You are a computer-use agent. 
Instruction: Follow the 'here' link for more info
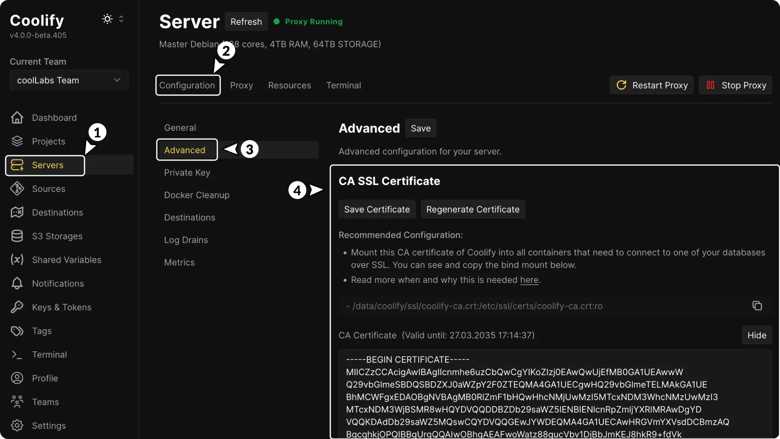coord(529,280)
